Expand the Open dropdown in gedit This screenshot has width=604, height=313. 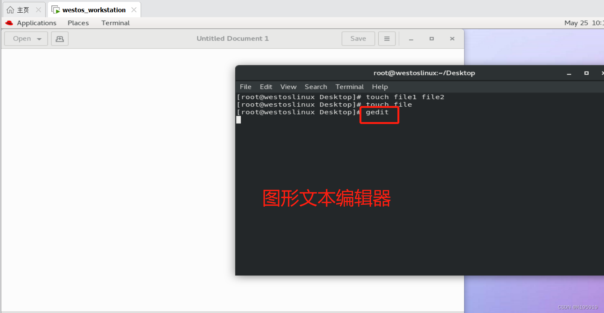tap(26, 39)
